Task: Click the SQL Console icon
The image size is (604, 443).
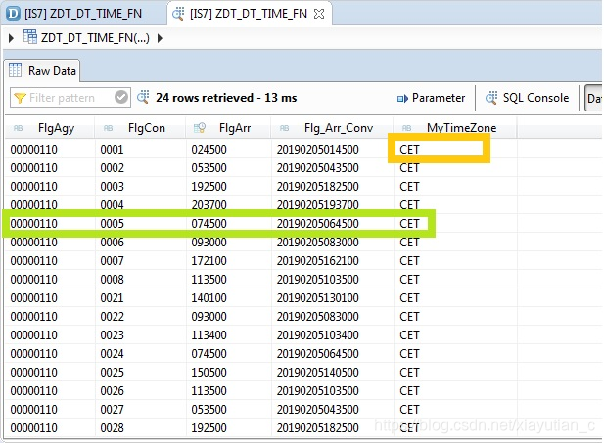Action: click(x=491, y=98)
